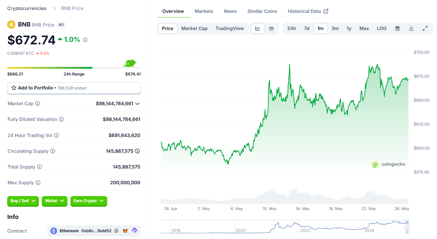Image resolution: width=437 pixels, height=239 pixels.
Task: Open the Market Cap info tooltip icon
Action: (x=38, y=103)
